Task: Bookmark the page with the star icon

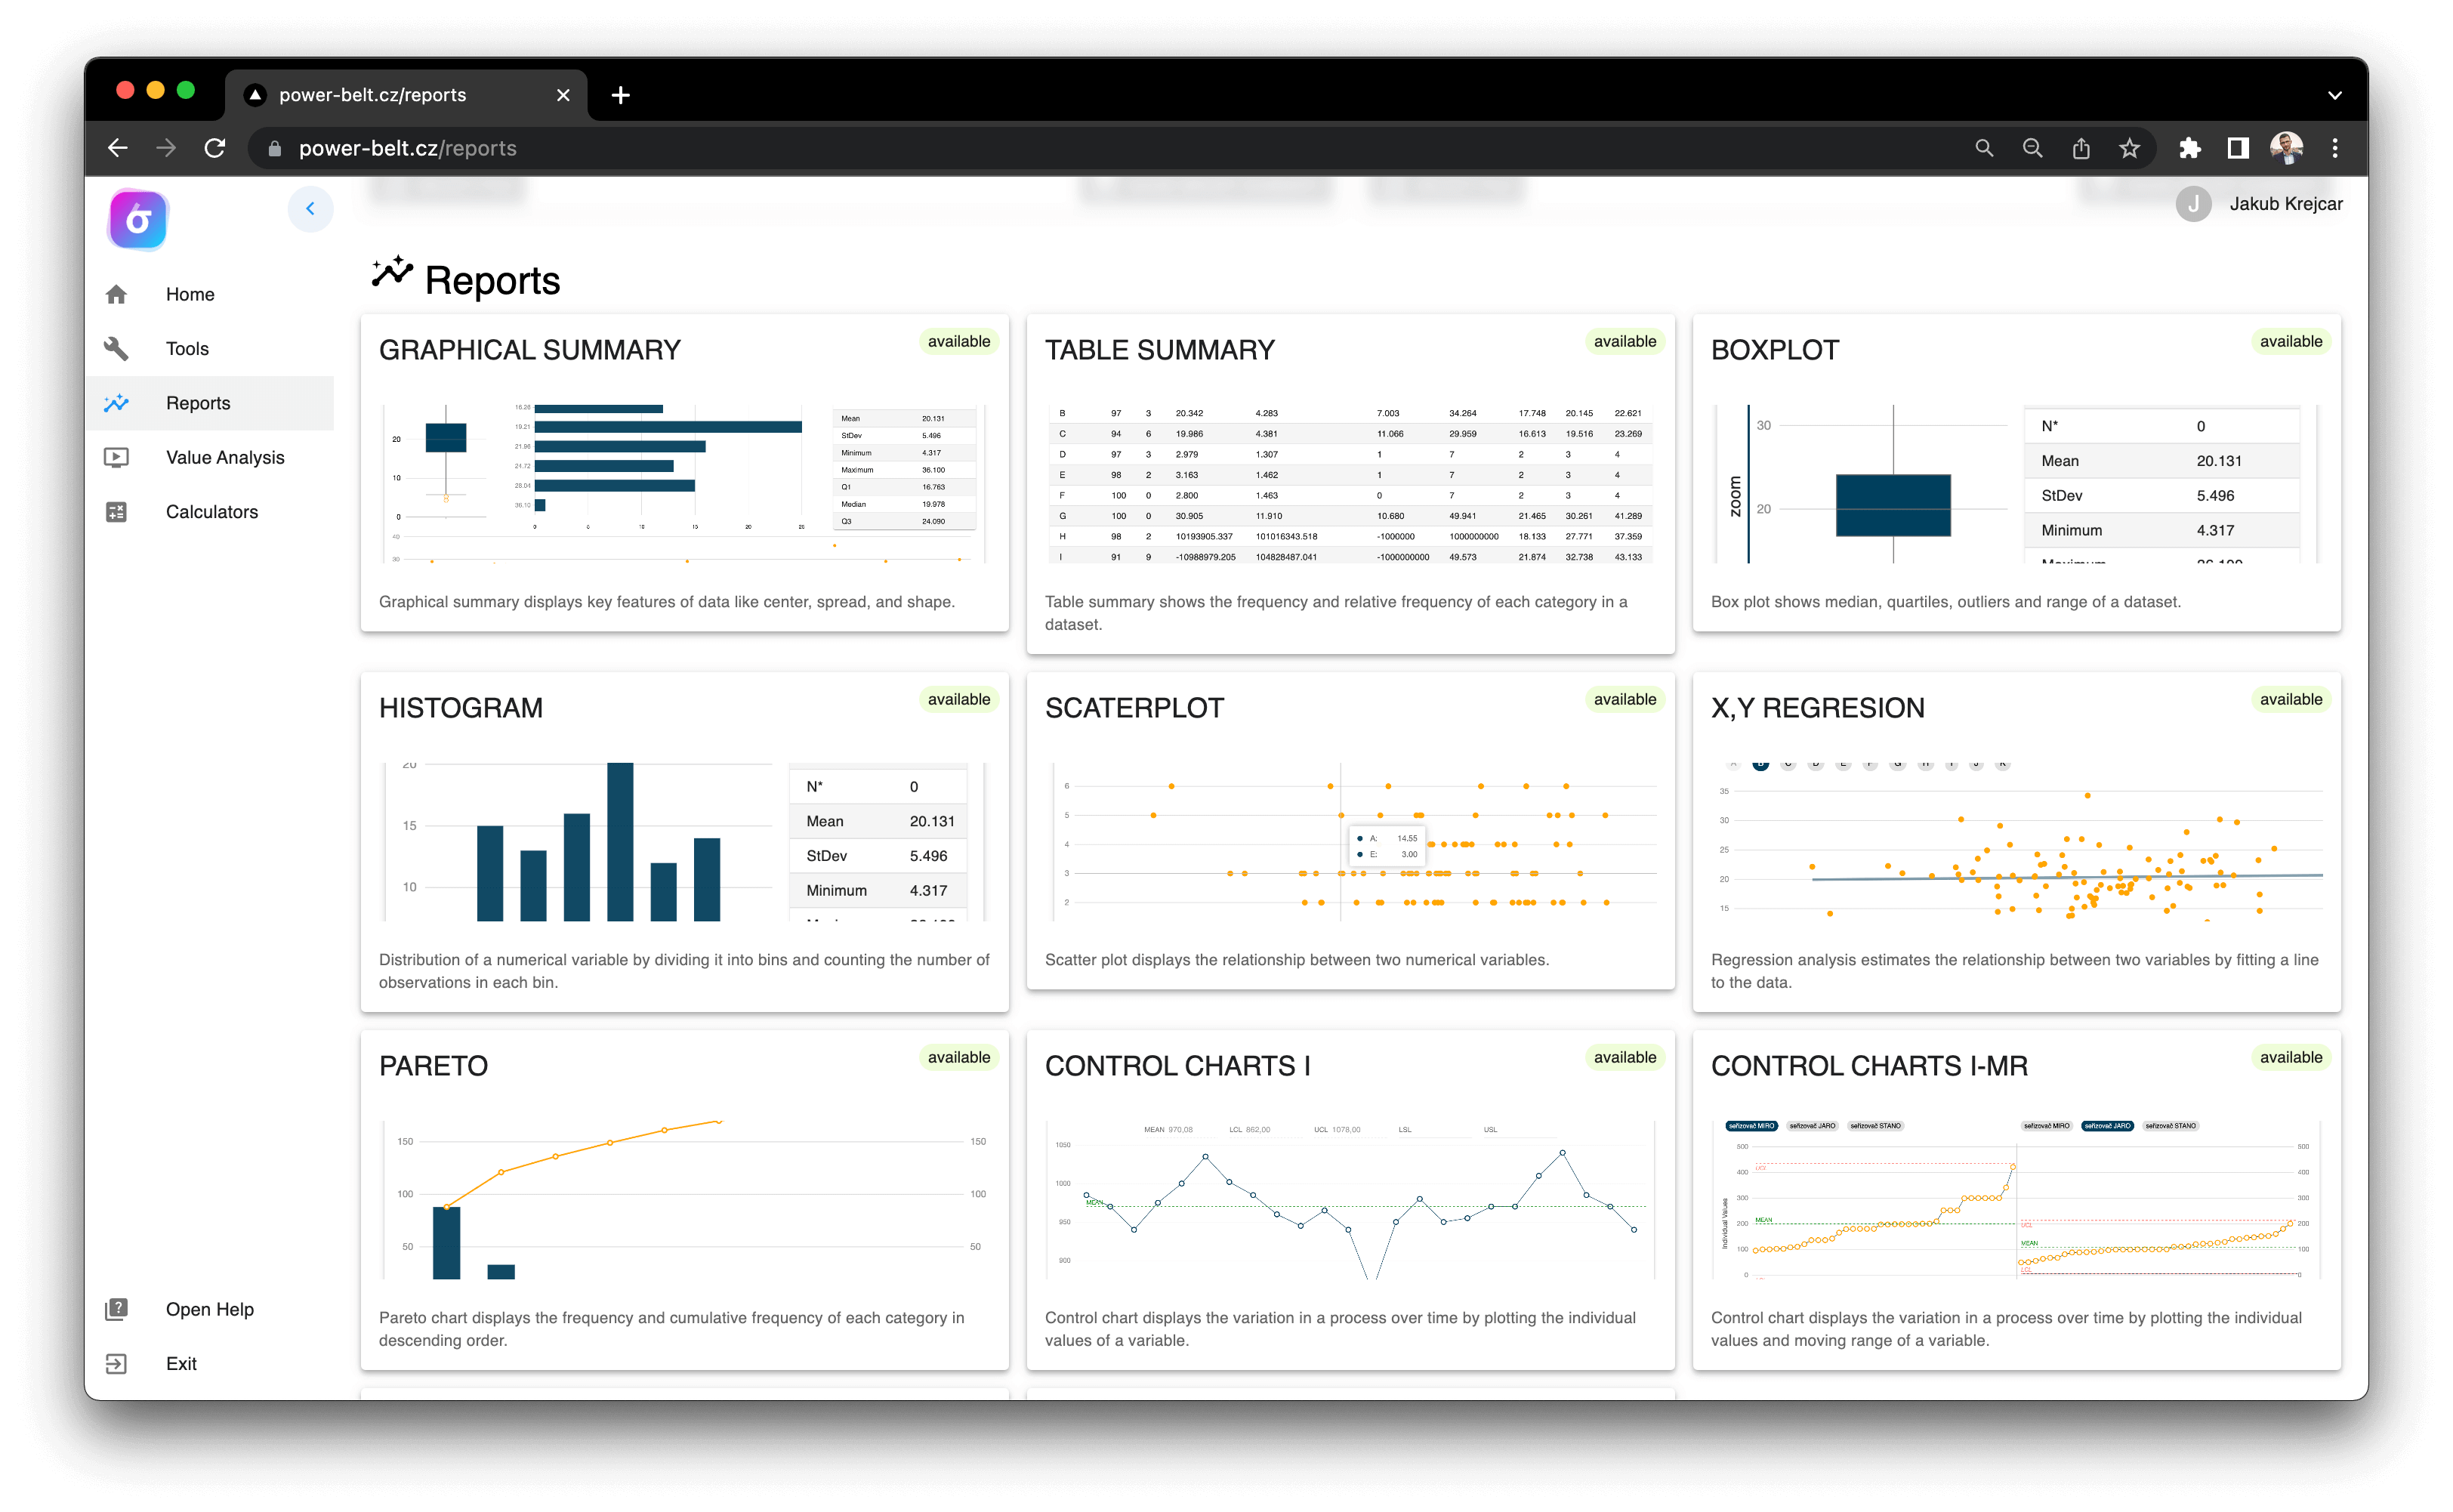Action: (2129, 148)
